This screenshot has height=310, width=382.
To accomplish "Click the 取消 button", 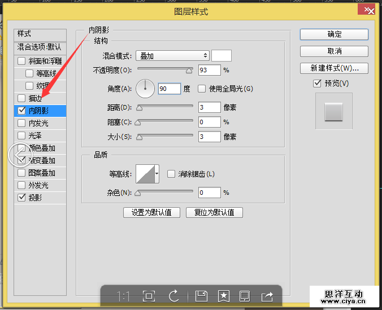I will coord(334,51).
